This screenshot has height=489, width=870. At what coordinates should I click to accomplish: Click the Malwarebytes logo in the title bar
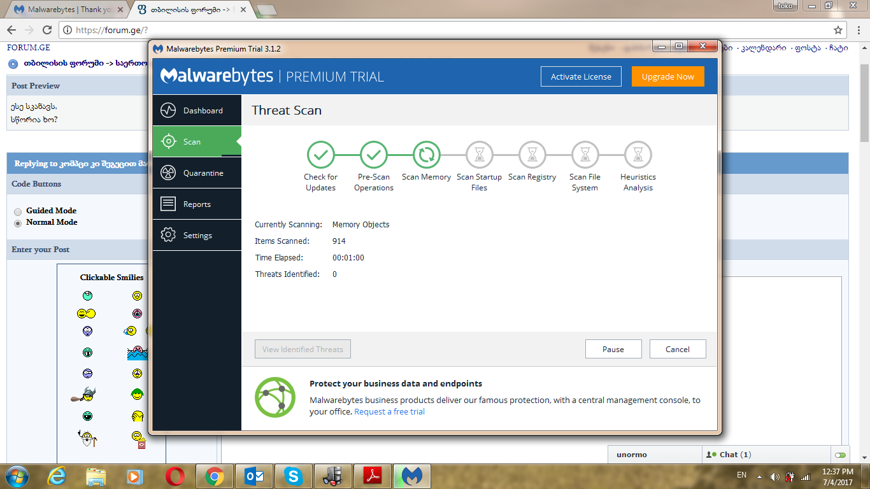click(x=158, y=48)
